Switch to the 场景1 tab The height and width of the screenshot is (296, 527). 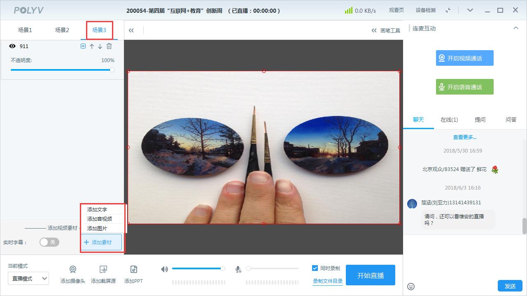[x=25, y=30]
